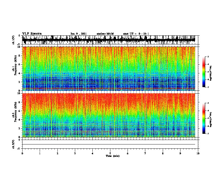Click the ch.1 spectrogram plot
This screenshot has height=172, width=223.
[x=109, y=69]
